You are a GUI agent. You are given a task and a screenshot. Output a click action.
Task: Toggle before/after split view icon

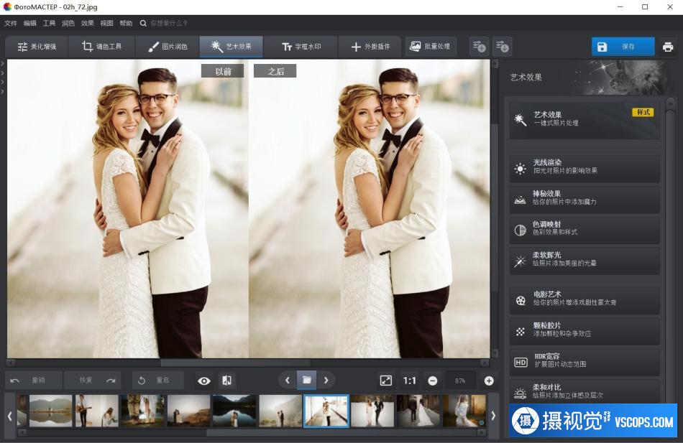click(227, 381)
